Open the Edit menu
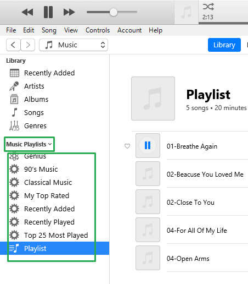The width and height of the screenshot is (248, 284). (x=29, y=30)
